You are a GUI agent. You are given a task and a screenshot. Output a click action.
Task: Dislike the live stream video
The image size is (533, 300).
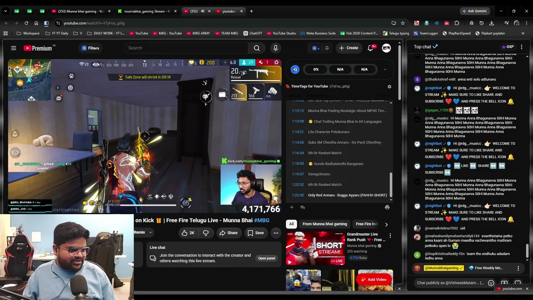pos(206,233)
